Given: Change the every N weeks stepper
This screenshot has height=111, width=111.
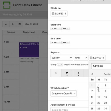Looking at the screenshot, I should coord(60,65).
